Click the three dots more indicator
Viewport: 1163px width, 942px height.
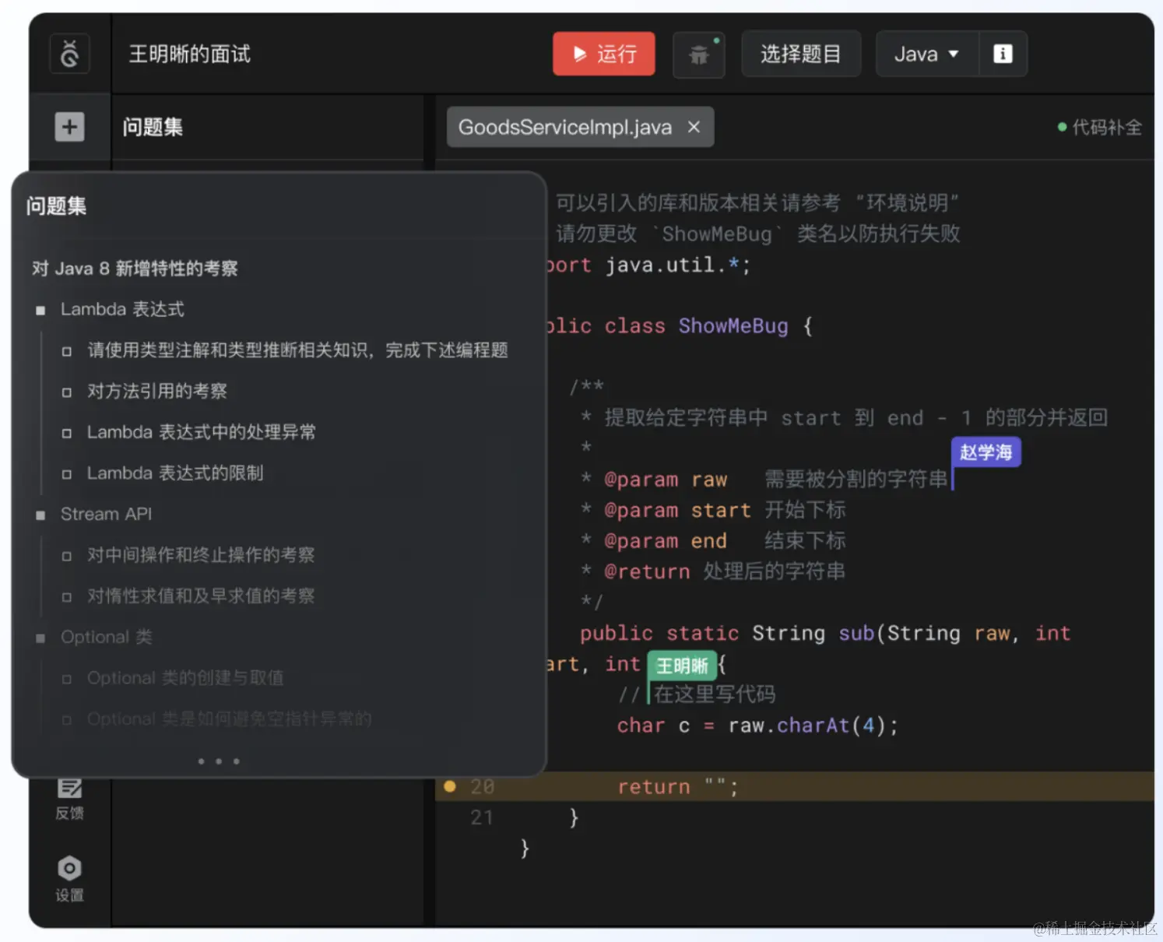[219, 761]
